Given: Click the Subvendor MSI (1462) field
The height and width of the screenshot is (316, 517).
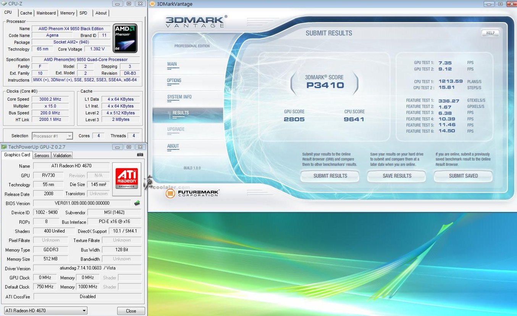Looking at the screenshot, I should [x=114, y=212].
